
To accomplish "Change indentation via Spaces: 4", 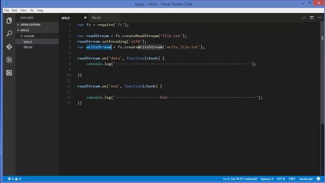I will click(x=267, y=178).
